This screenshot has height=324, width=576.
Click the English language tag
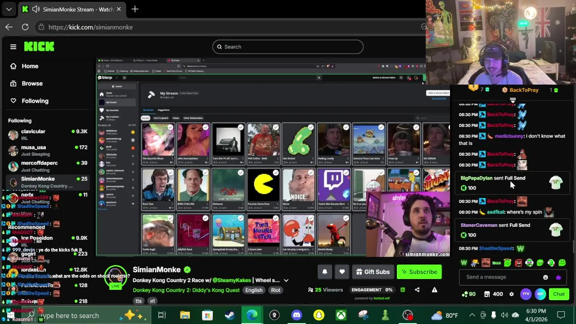point(254,290)
